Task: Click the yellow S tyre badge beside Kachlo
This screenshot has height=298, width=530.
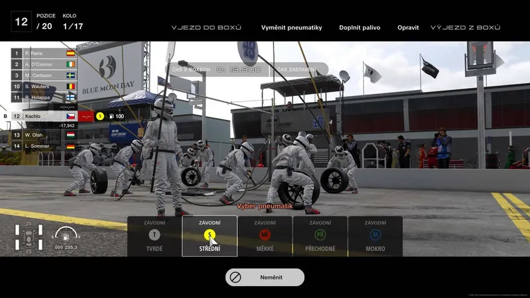Action: click(100, 117)
